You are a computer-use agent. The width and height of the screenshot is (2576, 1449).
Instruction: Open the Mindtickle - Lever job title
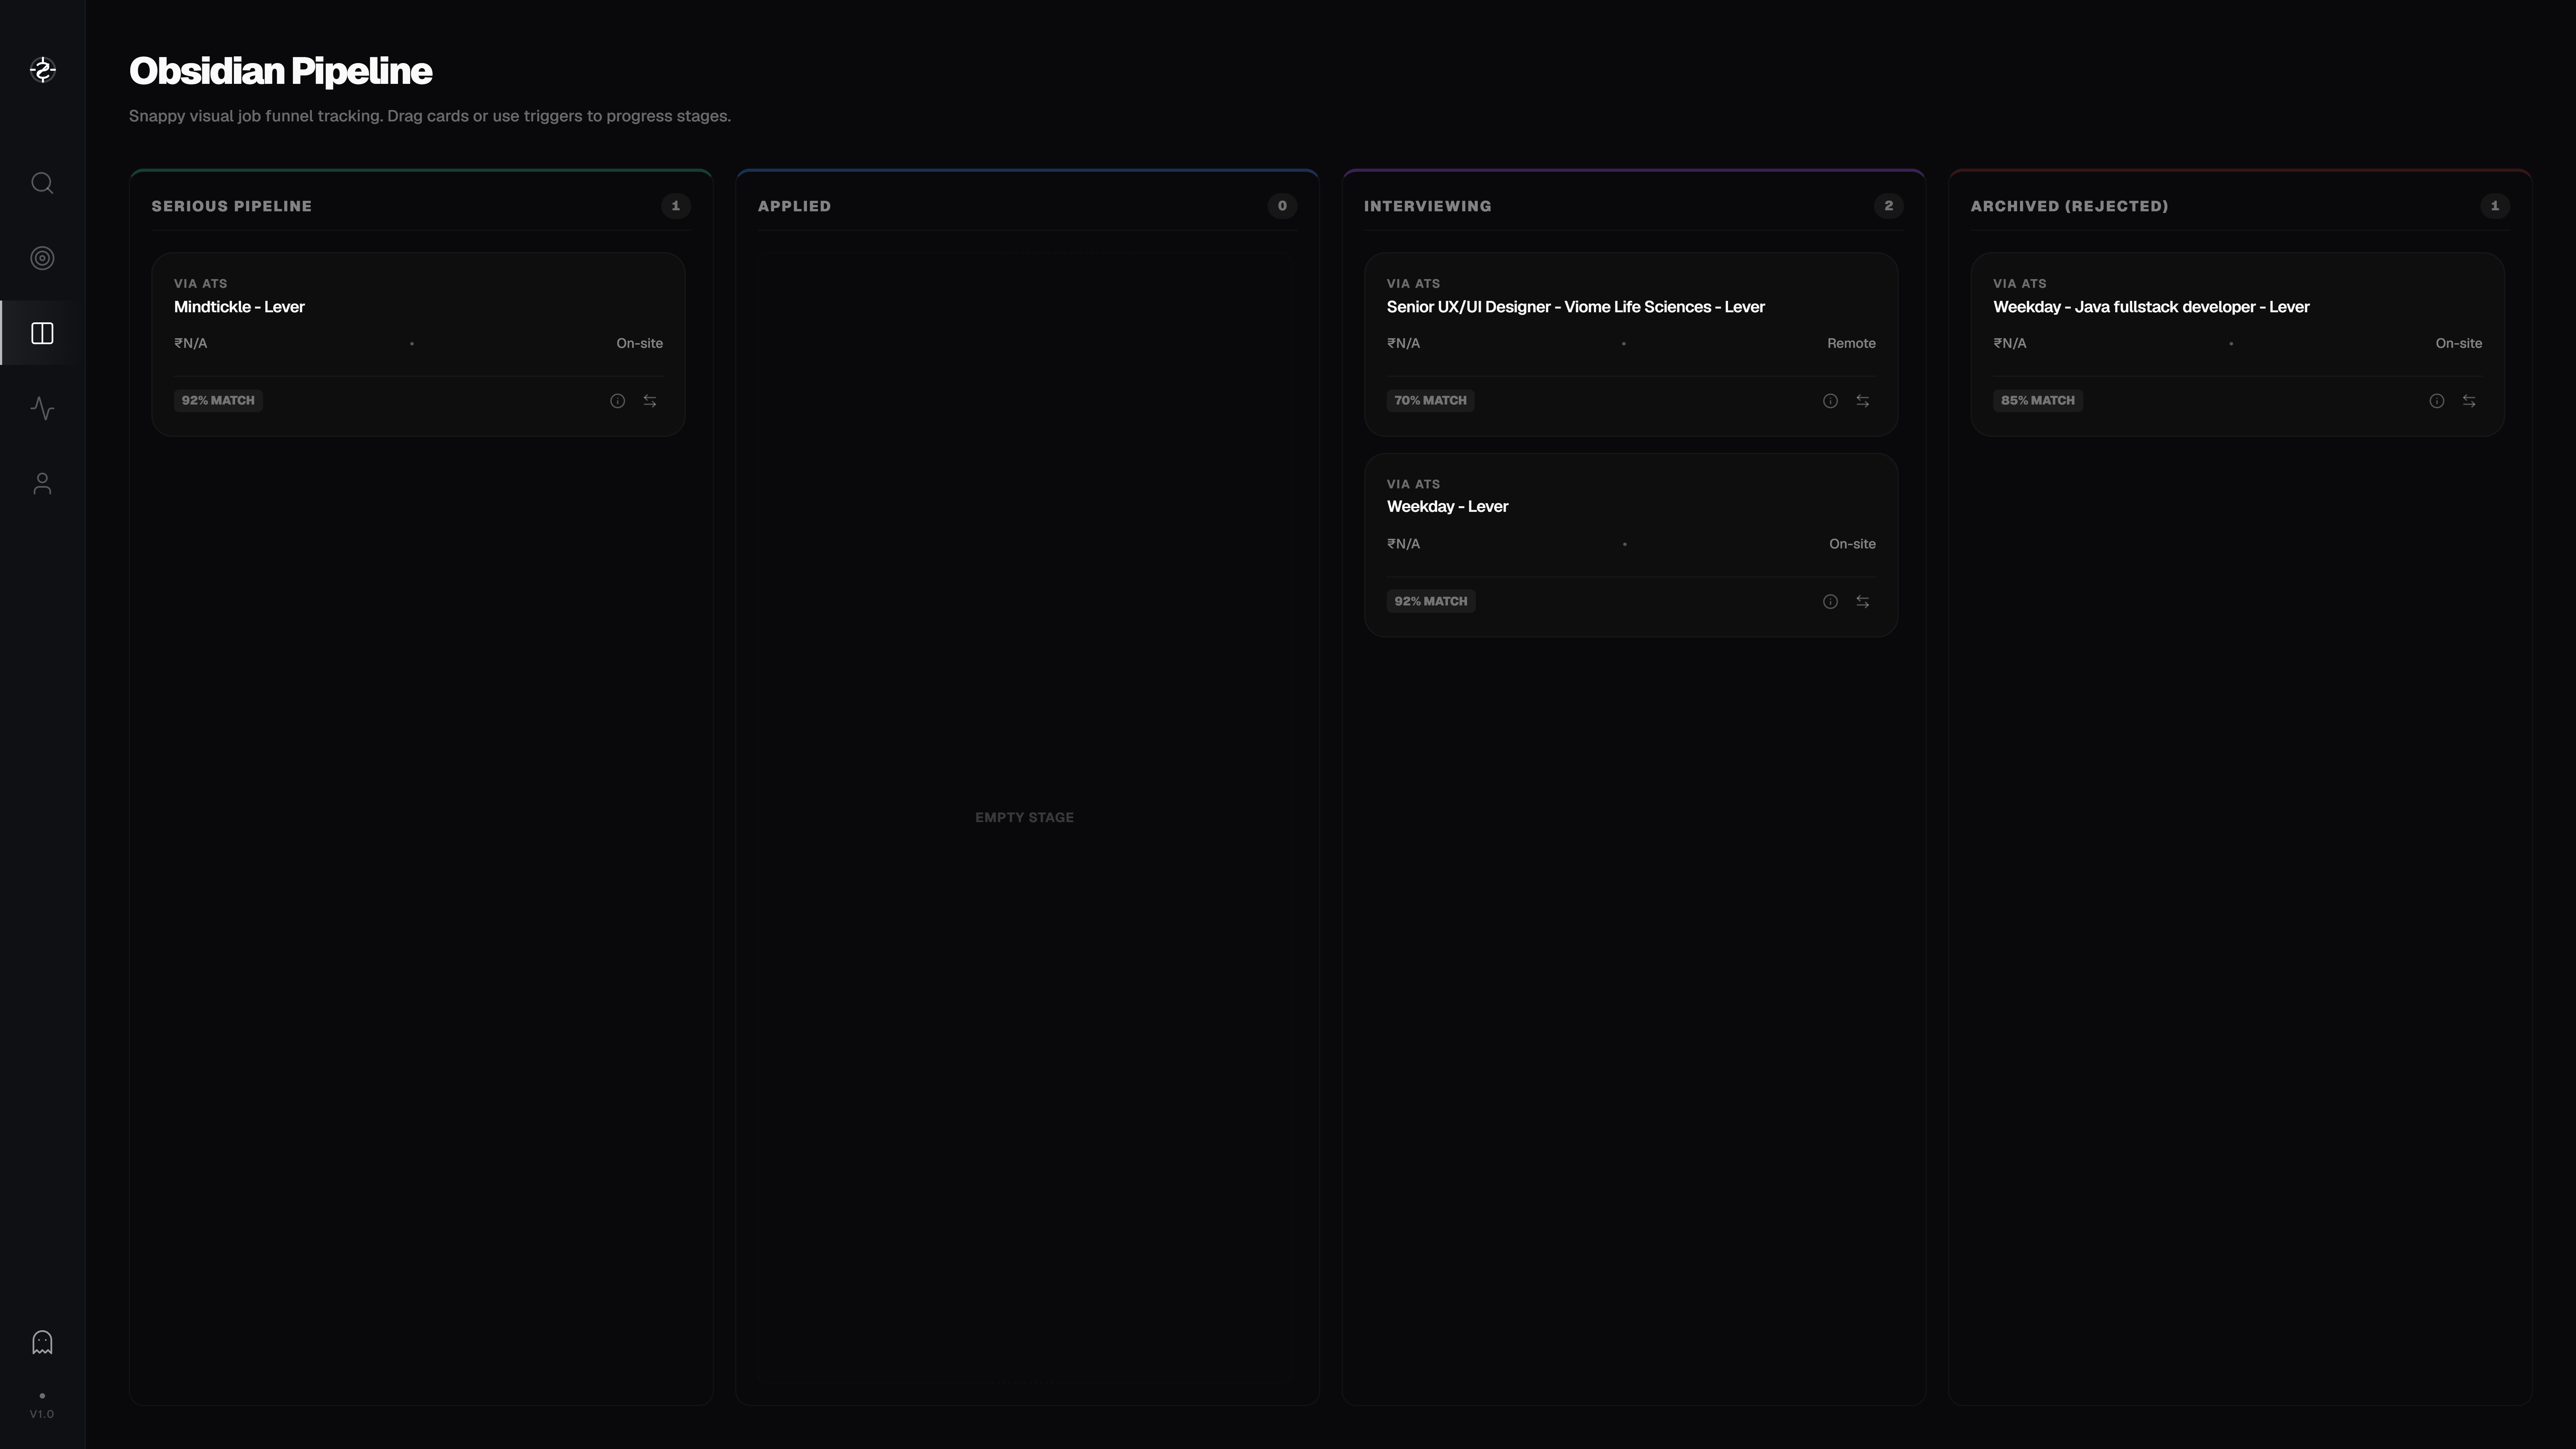(x=239, y=307)
